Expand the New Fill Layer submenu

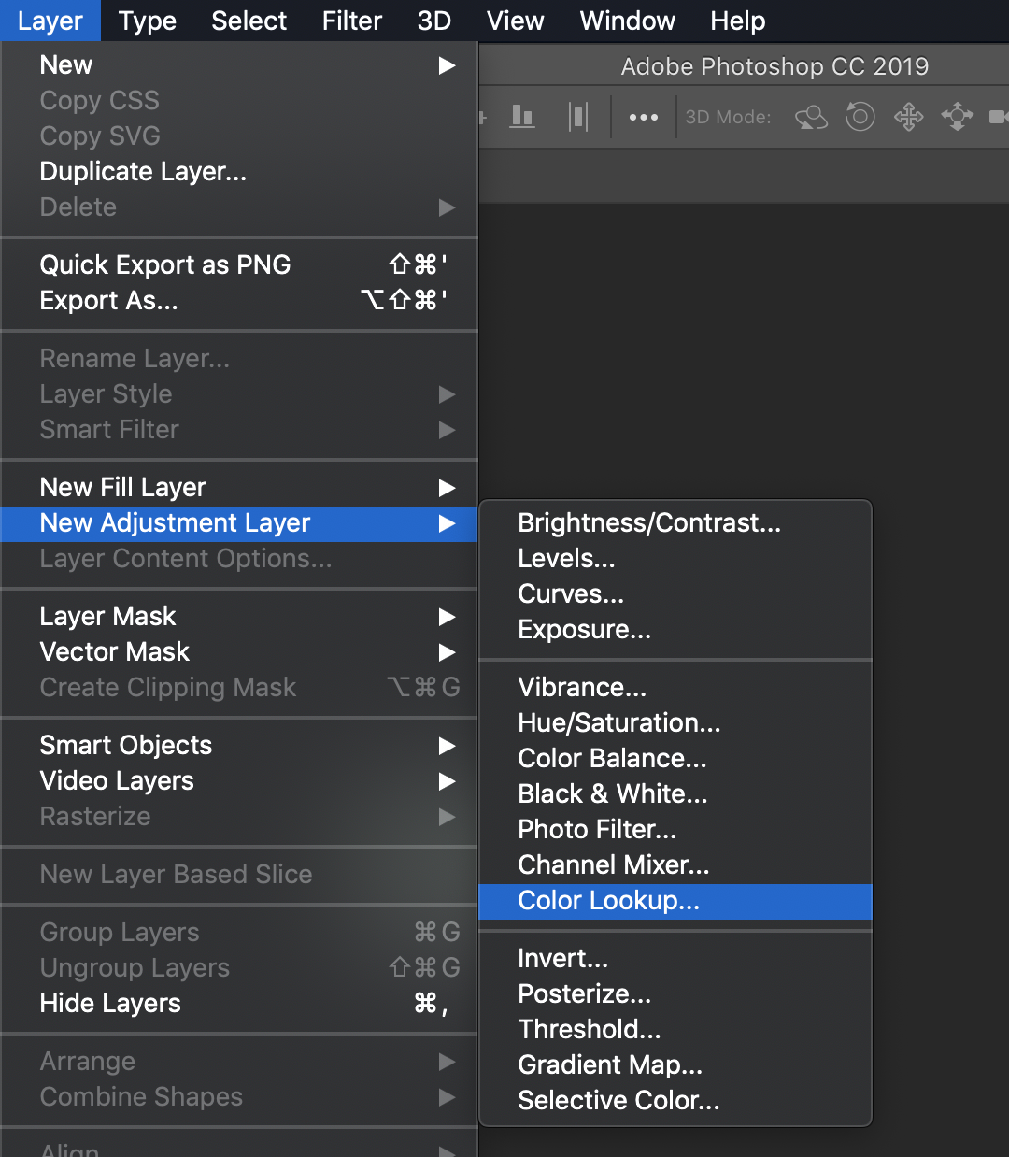click(447, 488)
